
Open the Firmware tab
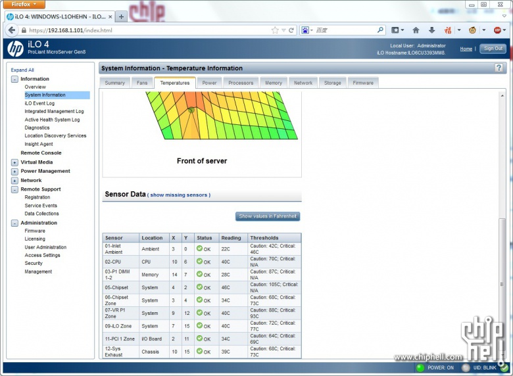(363, 83)
